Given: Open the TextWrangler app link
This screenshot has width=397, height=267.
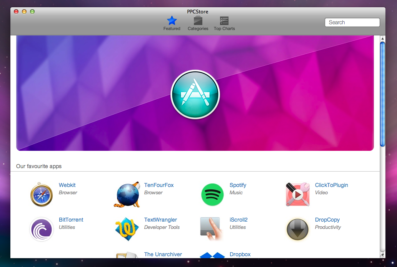Looking at the screenshot, I should pyautogui.click(x=160, y=220).
